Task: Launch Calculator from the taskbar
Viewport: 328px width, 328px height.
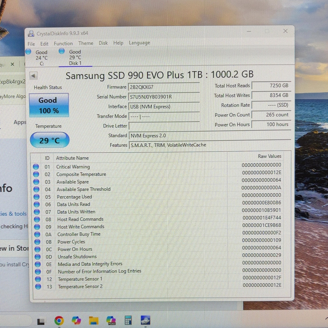Action: click(128, 320)
